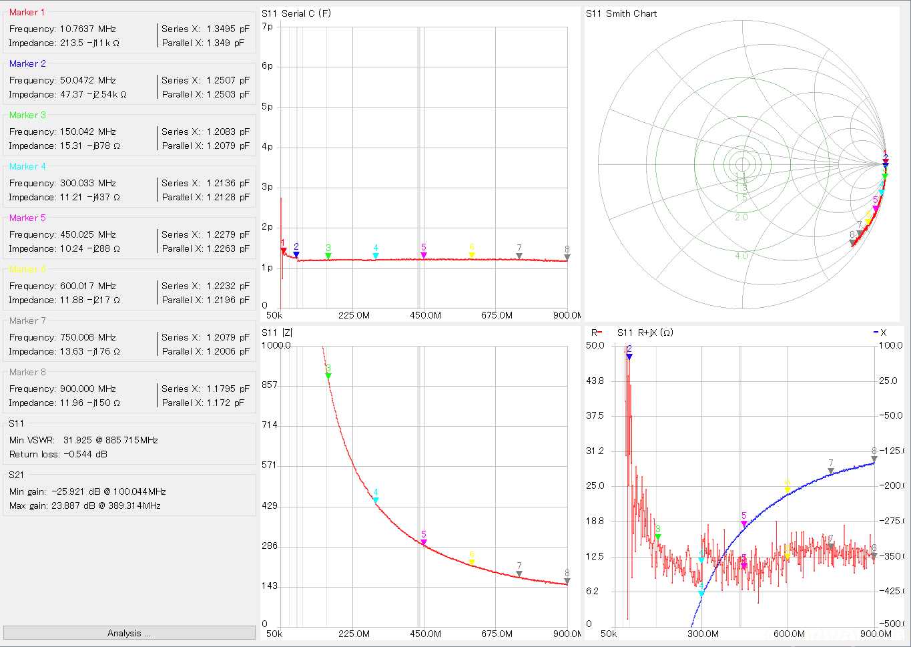Click Marker 4 impedance 11.21 -j437 Ω
Screen dimensions: 911x647
click(90, 197)
